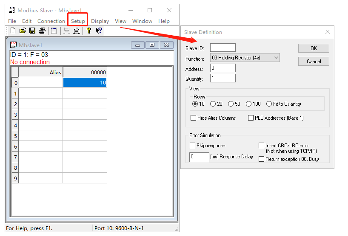Click the slave definition window icon in toolbar
Screen dimensions: 348x236
click(x=54, y=31)
